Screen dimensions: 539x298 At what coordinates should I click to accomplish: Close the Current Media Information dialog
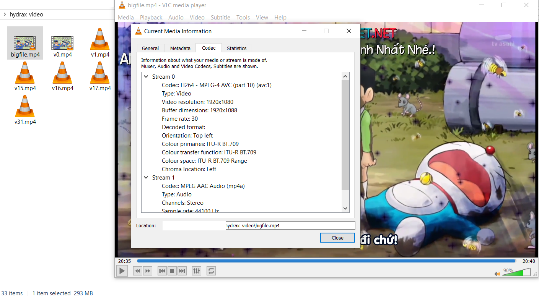[348, 31]
